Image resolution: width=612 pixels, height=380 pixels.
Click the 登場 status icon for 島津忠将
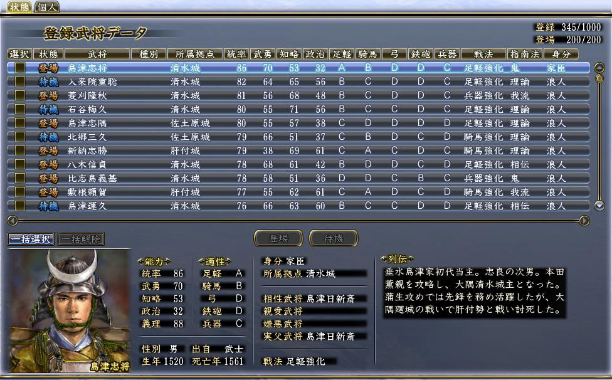click(48, 68)
